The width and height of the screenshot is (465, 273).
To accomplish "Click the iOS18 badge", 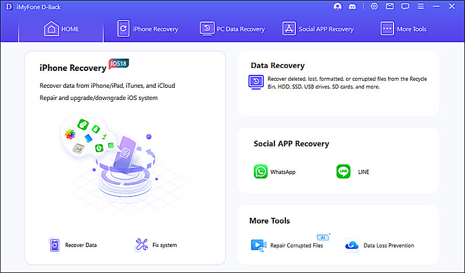I will point(119,63).
